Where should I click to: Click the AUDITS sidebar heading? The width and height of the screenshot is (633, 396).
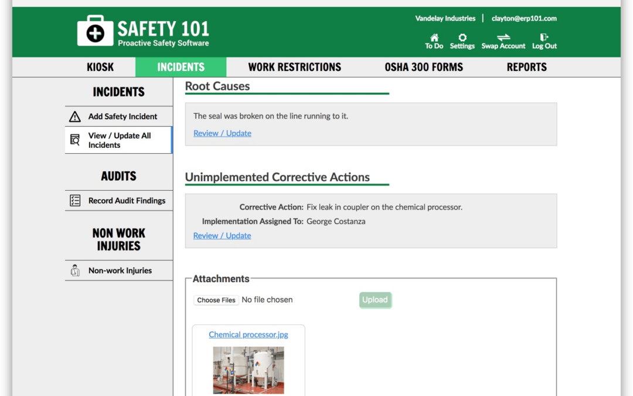pos(118,176)
